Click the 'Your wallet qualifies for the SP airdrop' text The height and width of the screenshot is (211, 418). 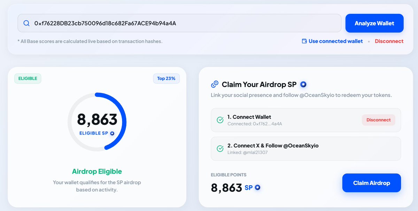[97, 186]
